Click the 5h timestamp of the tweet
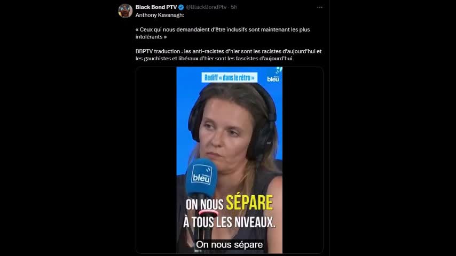The height and width of the screenshot is (256, 456). click(x=234, y=7)
